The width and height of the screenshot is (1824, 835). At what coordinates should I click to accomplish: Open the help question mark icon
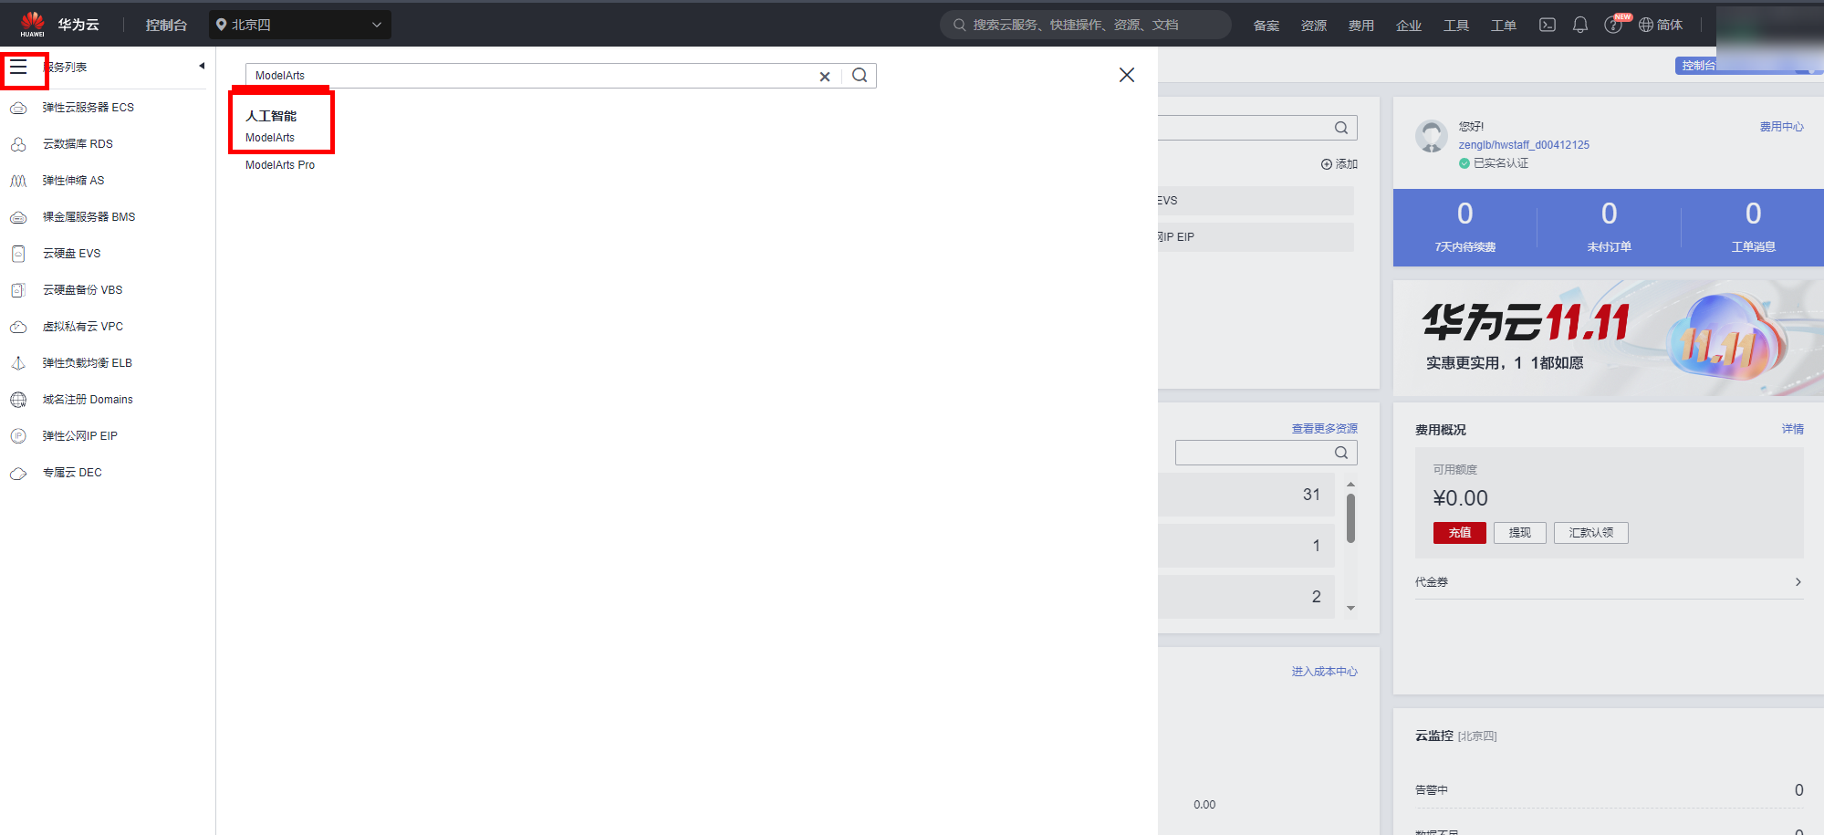pyautogui.click(x=1613, y=26)
